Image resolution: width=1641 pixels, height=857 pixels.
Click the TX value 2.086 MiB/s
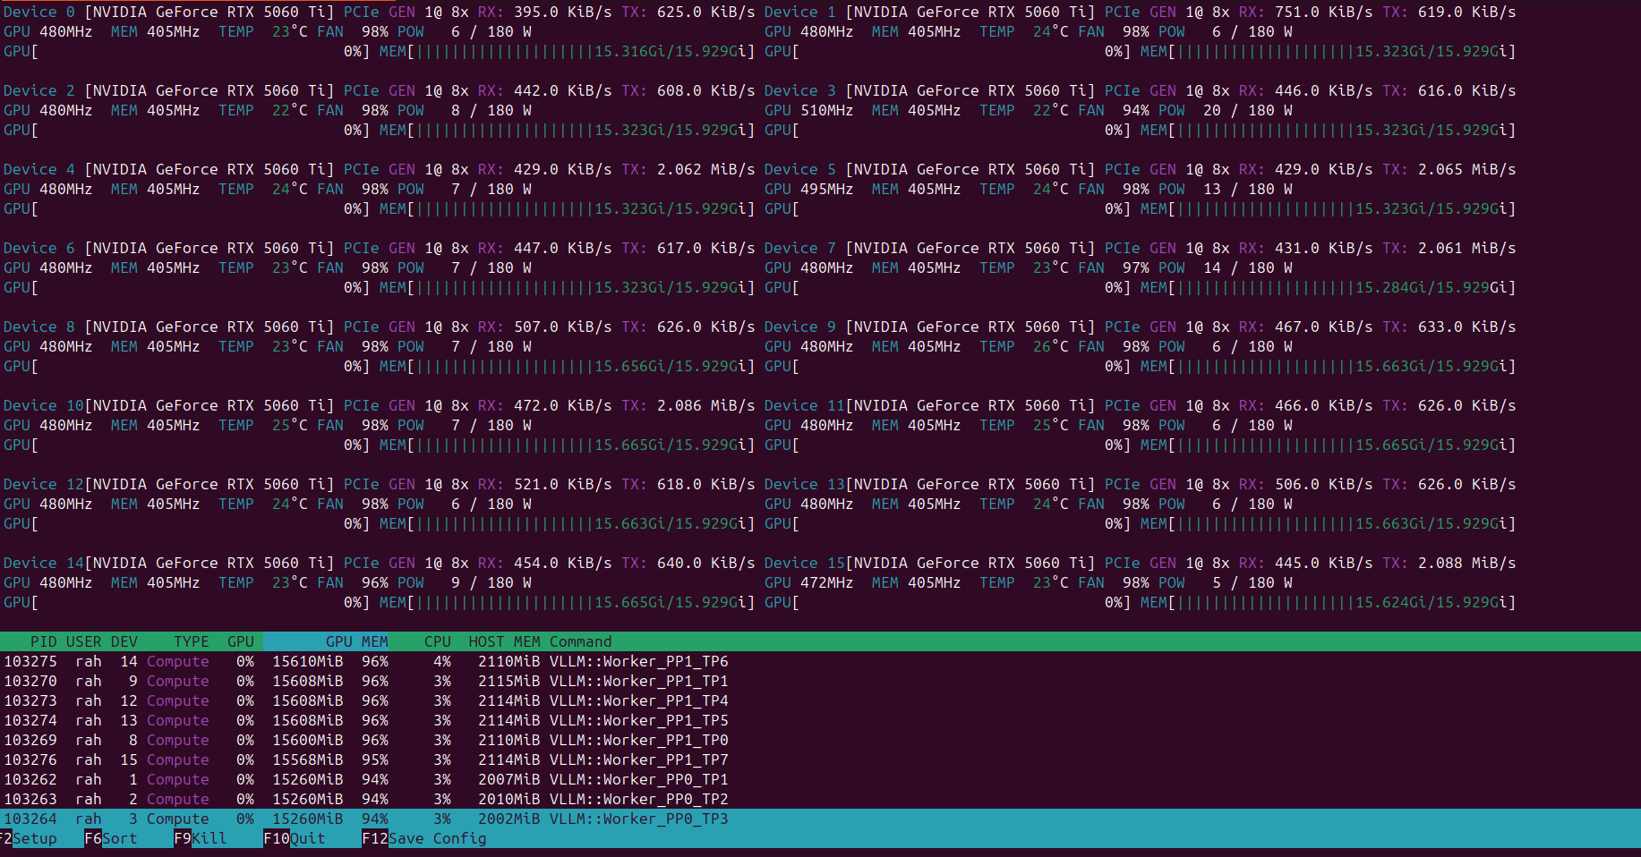tap(706, 405)
